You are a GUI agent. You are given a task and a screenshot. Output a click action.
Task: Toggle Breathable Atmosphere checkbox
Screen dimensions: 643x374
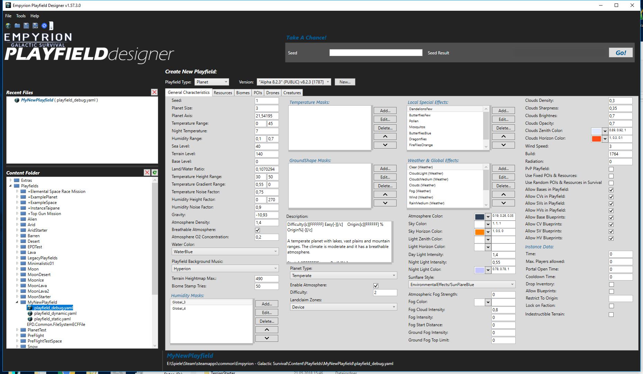(x=257, y=230)
